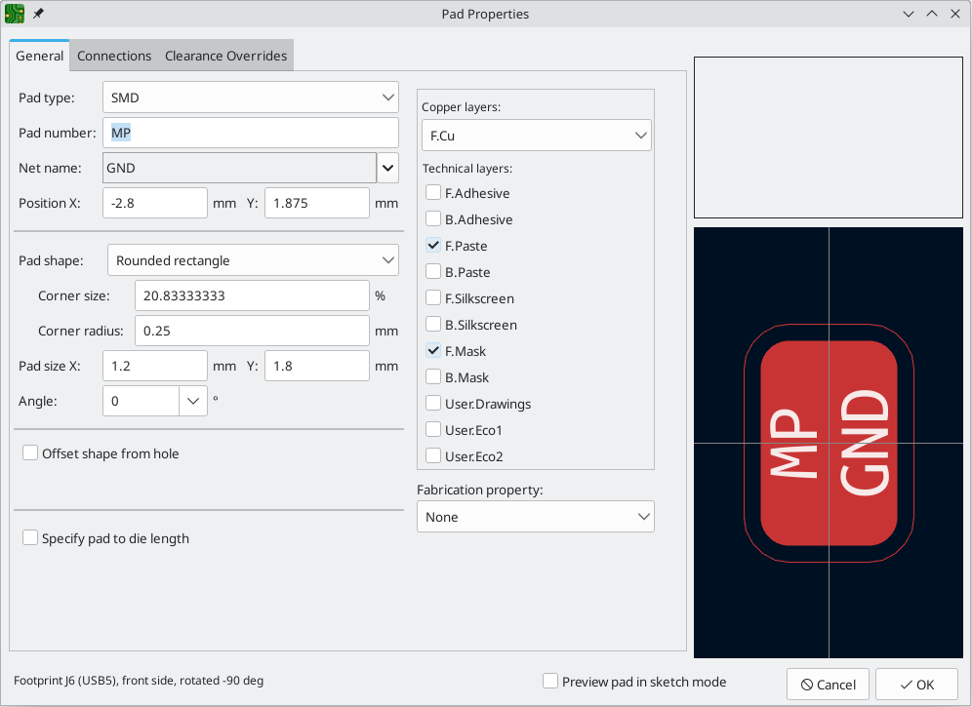Click the Cancel button
This screenshot has height=707, width=972.
click(x=828, y=685)
